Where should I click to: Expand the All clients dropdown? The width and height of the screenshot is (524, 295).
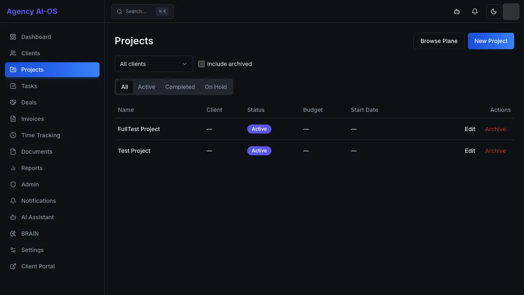[x=154, y=64]
